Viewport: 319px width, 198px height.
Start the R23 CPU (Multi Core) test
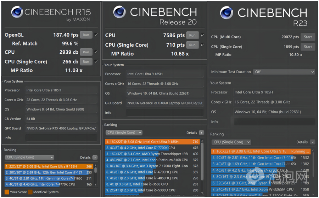tap(308, 37)
